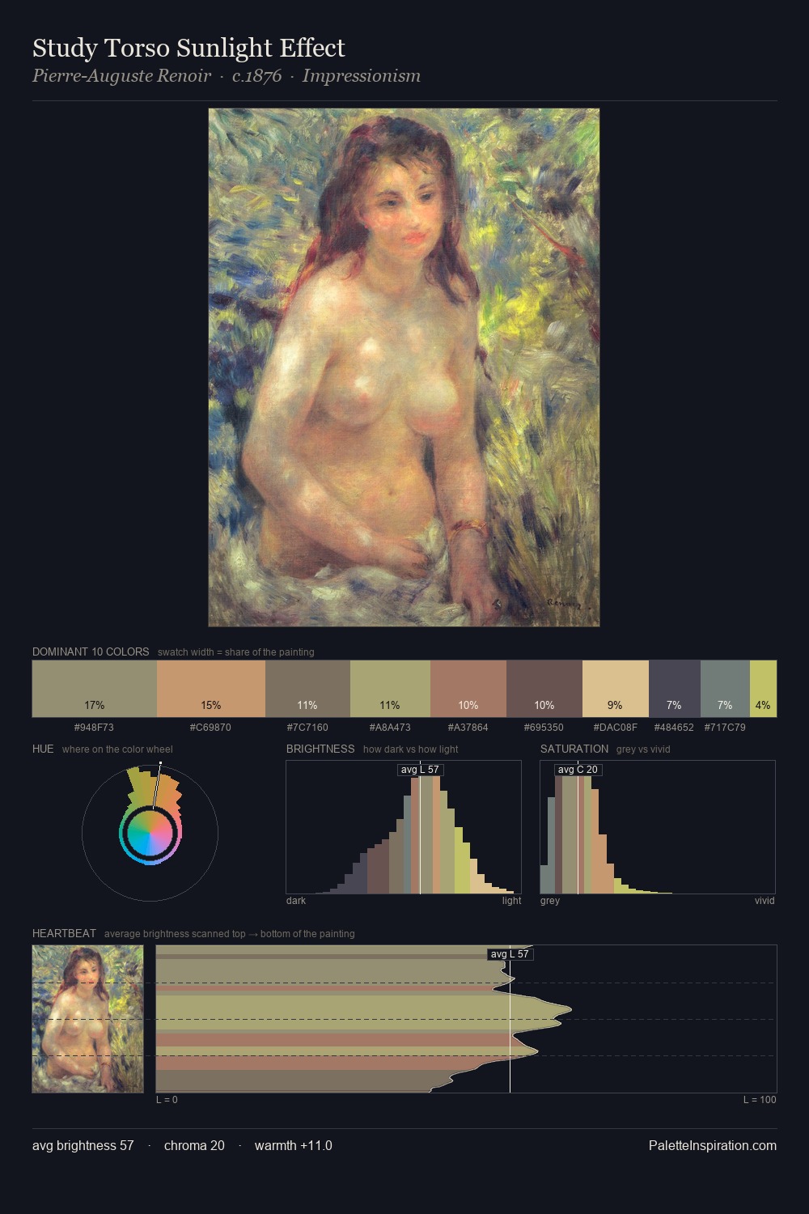Click the hex code label #7C7160

(307, 728)
